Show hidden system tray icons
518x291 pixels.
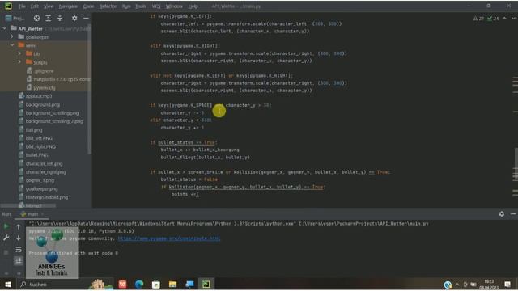(x=457, y=284)
